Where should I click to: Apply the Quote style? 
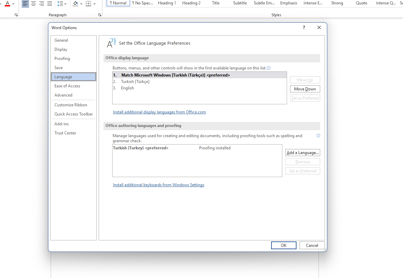pyautogui.click(x=361, y=3)
